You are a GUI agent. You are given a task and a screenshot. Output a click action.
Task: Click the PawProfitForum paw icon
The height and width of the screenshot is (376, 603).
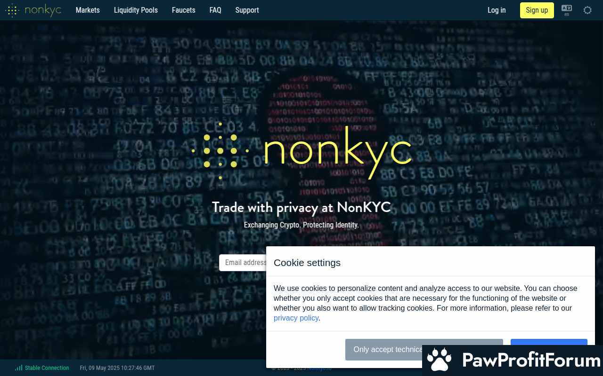(439, 360)
